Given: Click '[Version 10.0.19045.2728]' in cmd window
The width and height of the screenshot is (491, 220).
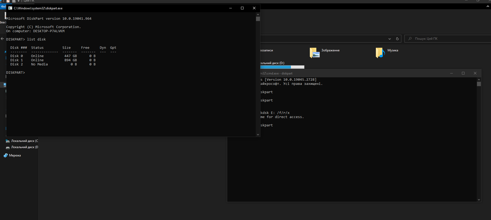Looking at the screenshot, I should pyautogui.click(x=291, y=80).
